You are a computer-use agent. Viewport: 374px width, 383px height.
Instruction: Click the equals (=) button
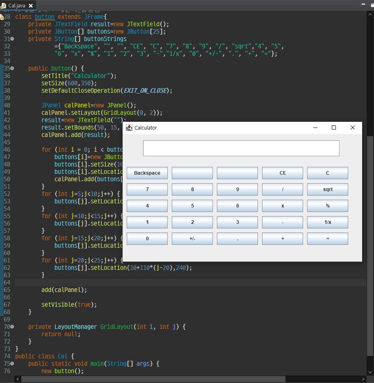pyautogui.click(x=328, y=238)
